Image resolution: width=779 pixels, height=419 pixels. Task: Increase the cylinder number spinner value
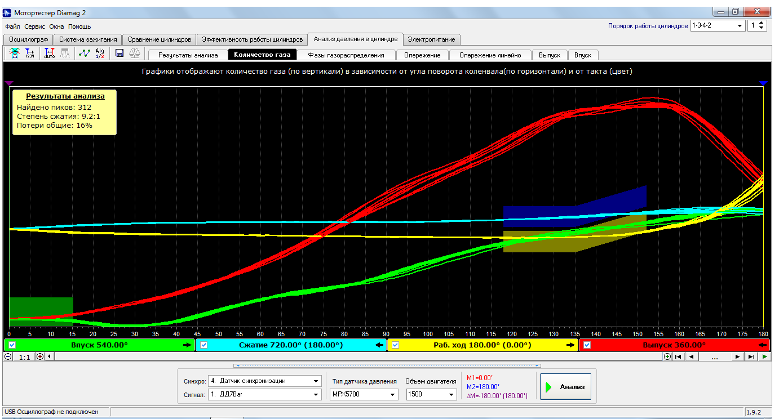(762, 23)
